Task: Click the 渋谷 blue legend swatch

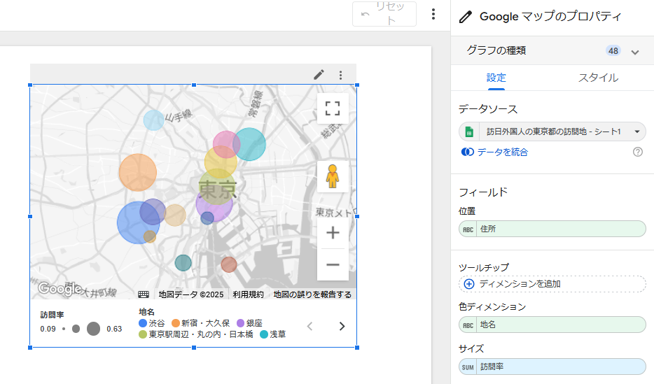Action: click(x=143, y=323)
